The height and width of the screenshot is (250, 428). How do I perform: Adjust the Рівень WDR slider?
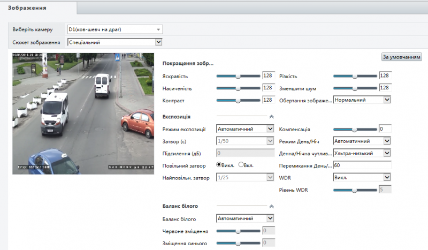click(355, 190)
